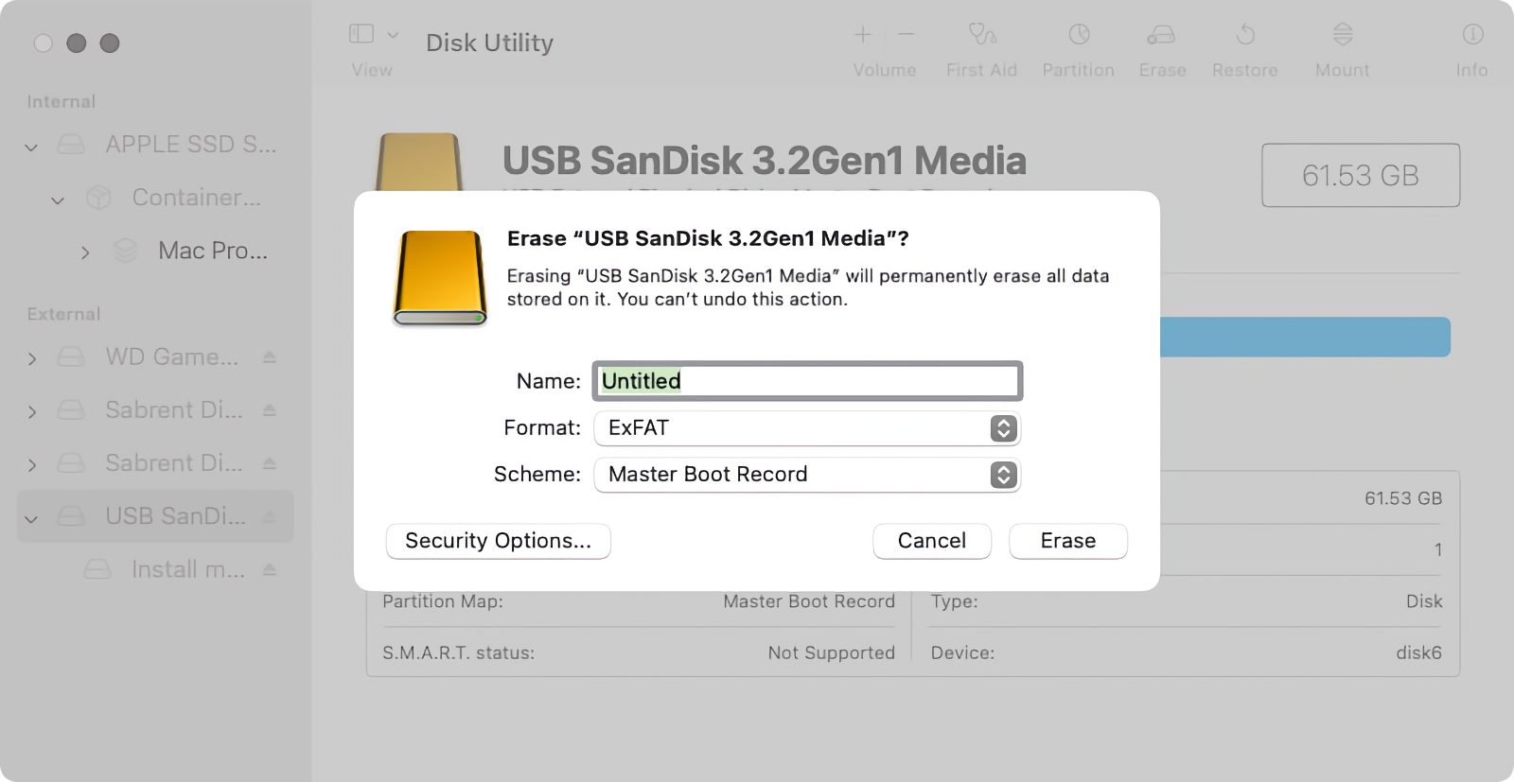Click the Restore toolbar icon
This screenshot has height=782, width=1514.
pos(1244,43)
